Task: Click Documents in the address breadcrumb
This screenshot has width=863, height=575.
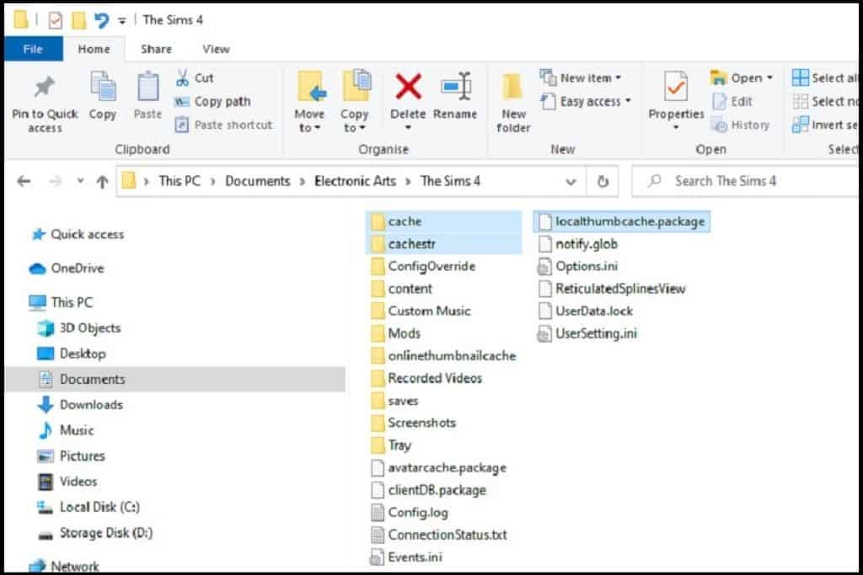Action: [258, 181]
